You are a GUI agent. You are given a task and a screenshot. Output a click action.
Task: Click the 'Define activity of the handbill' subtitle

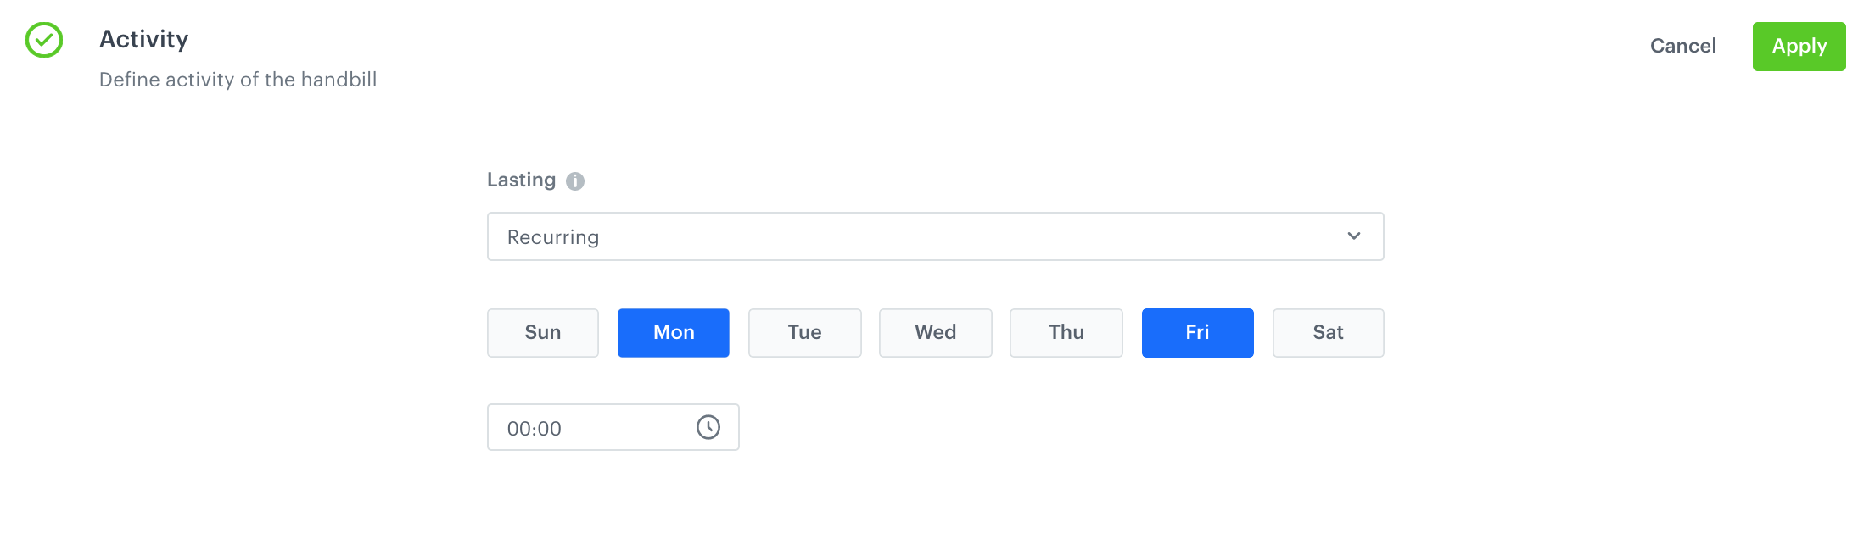click(238, 80)
